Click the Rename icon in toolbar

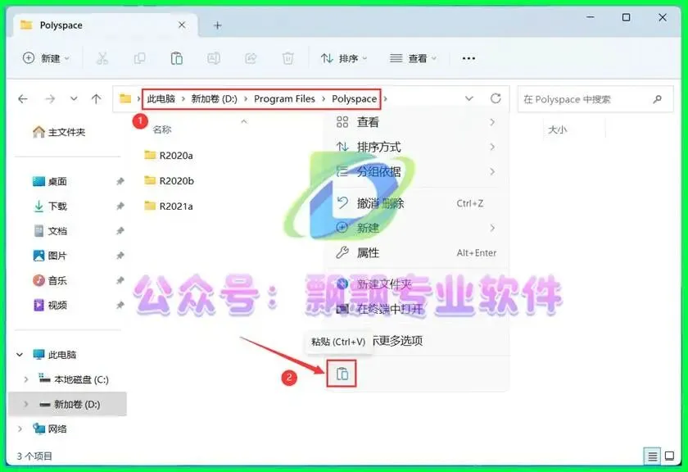214,58
